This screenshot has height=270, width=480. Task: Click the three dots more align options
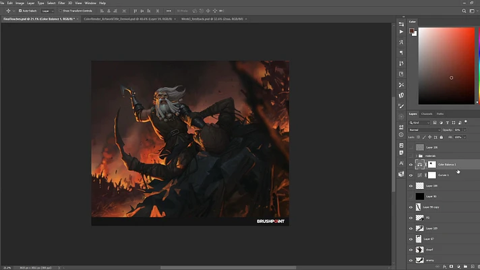coord(169,11)
